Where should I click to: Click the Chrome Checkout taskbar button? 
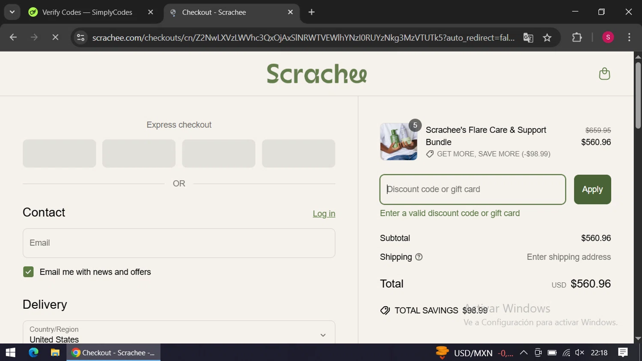[x=113, y=352]
